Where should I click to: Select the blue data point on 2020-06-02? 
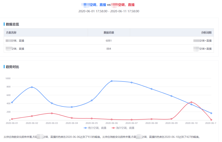(x=32, y=87)
